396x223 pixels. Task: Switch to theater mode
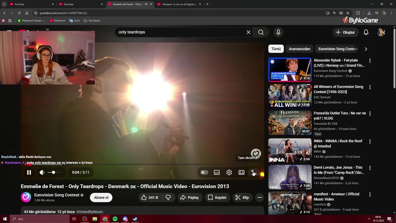pyautogui.click(x=241, y=173)
